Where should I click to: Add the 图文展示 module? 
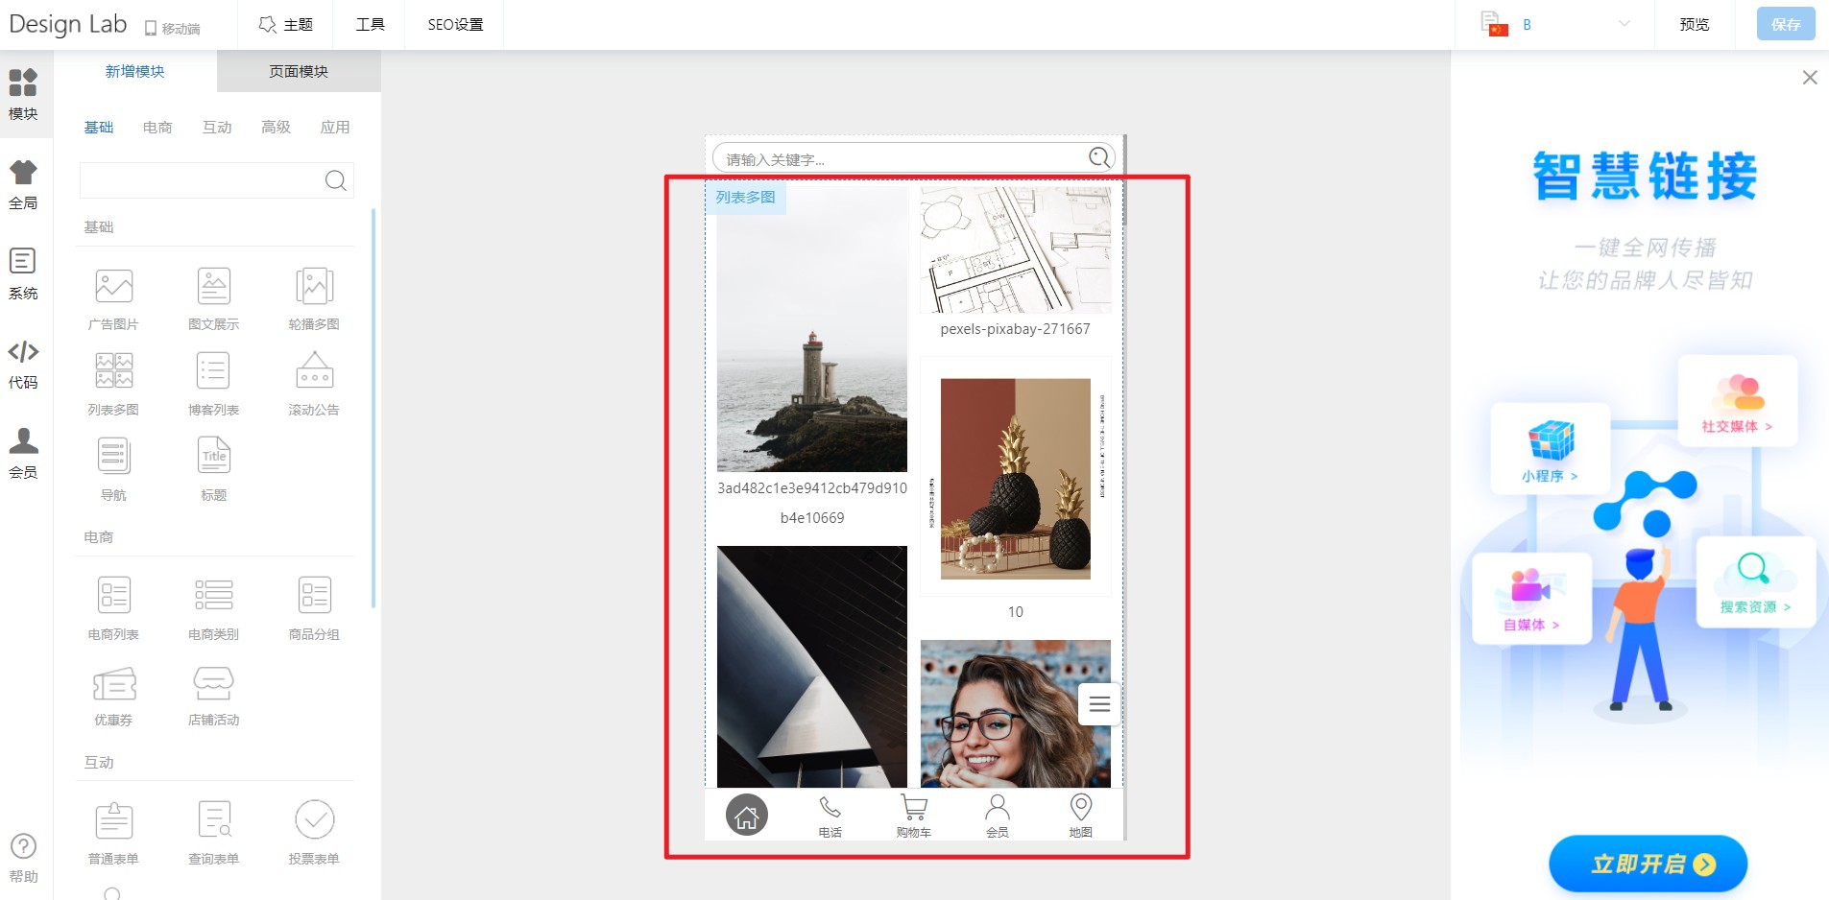point(214,299)
